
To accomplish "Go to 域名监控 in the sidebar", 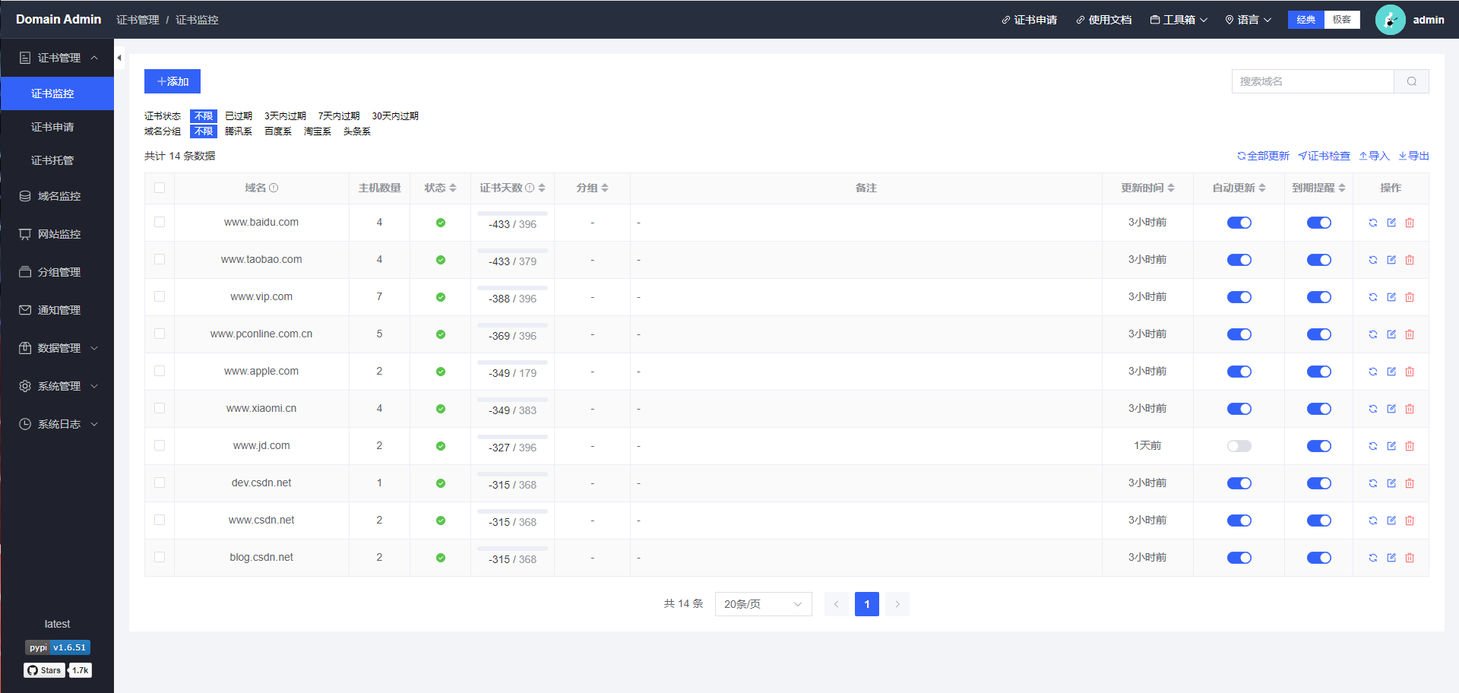I will click(59, 196).
